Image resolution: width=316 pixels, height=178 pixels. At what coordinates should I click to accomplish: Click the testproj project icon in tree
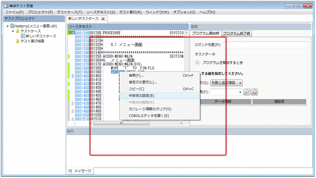point(13,26)
